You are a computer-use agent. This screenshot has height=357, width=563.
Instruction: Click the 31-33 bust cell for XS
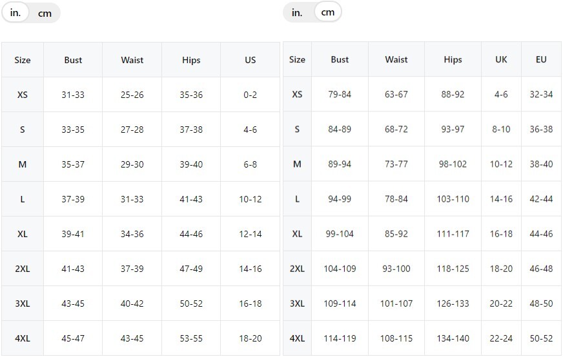[73, 95]
